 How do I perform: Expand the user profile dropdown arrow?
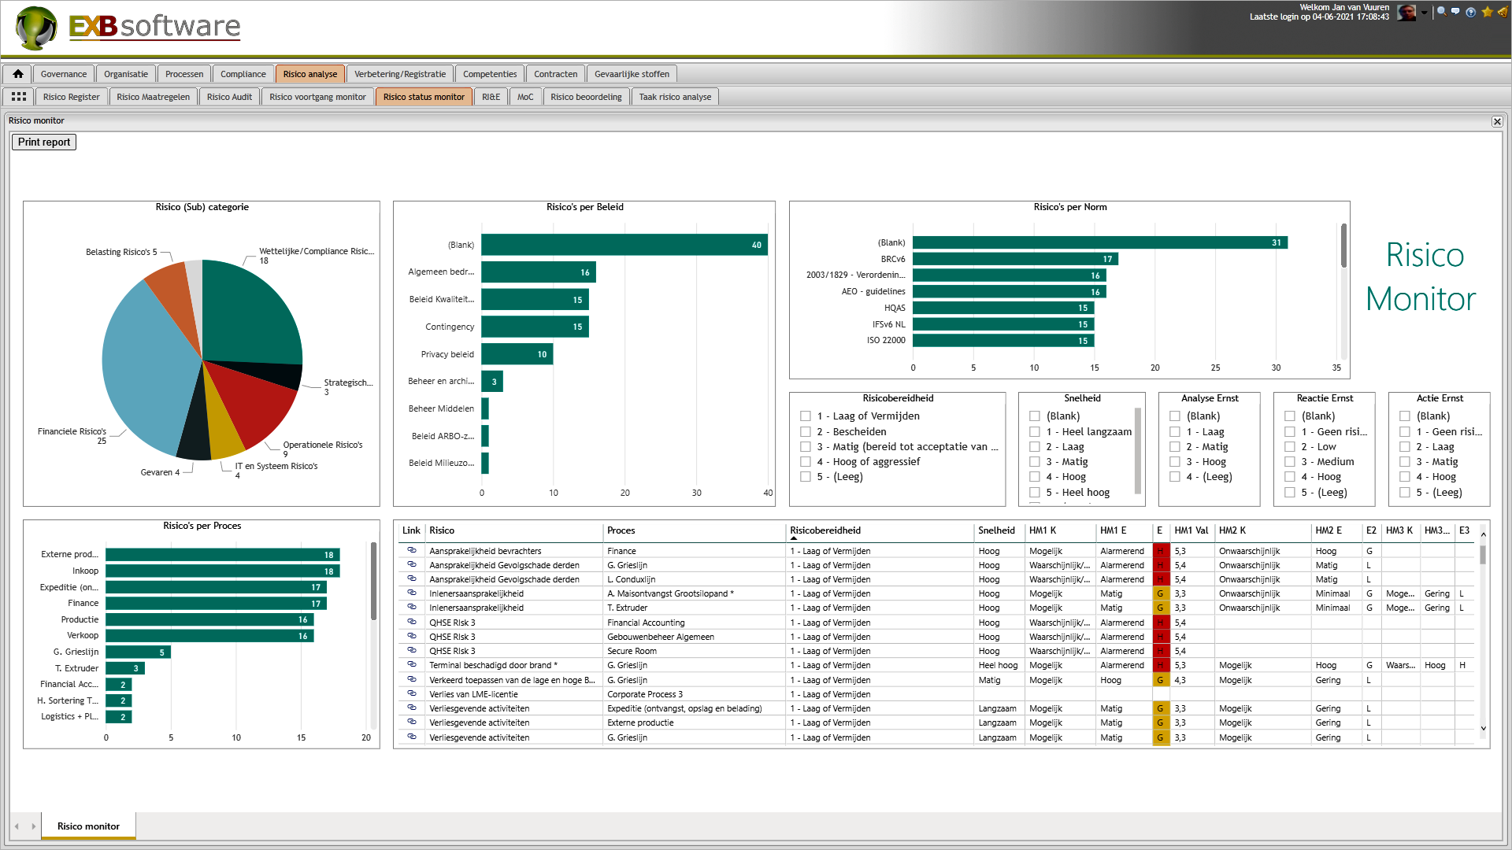(x=1424, y=13)
